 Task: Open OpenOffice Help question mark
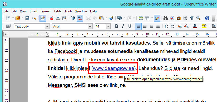[207, 18]
